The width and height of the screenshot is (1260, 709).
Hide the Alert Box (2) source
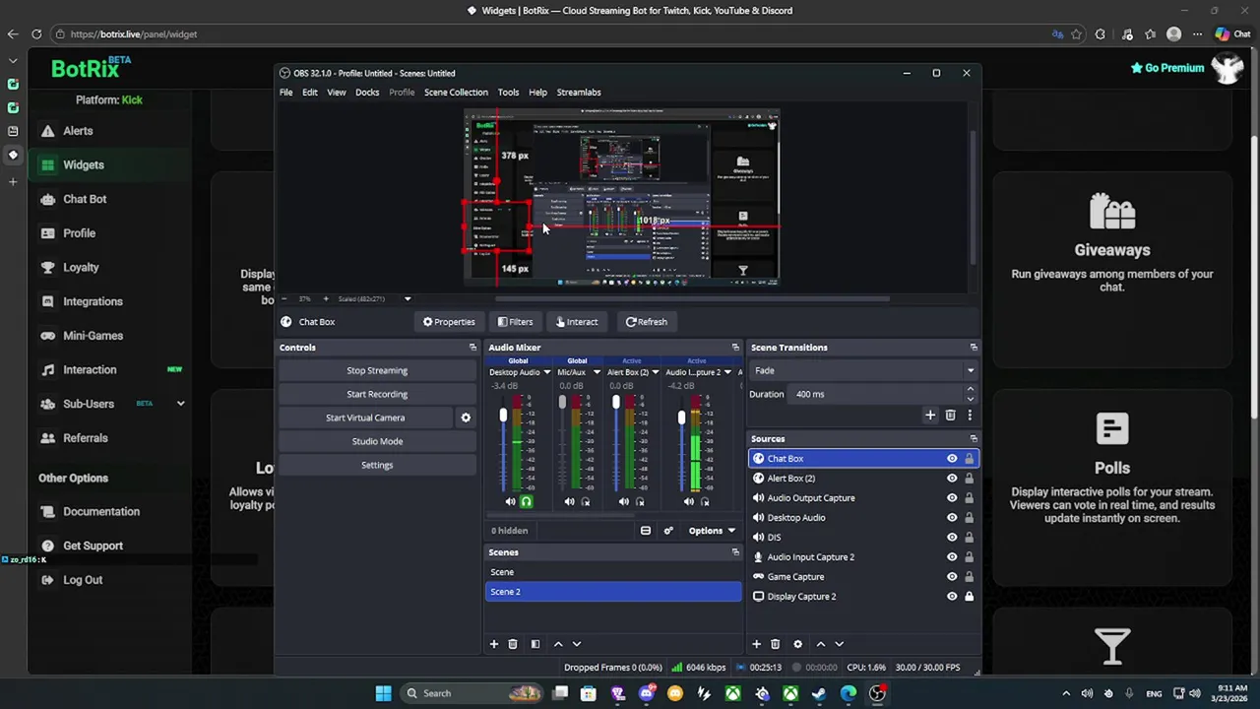click(952, 479)
